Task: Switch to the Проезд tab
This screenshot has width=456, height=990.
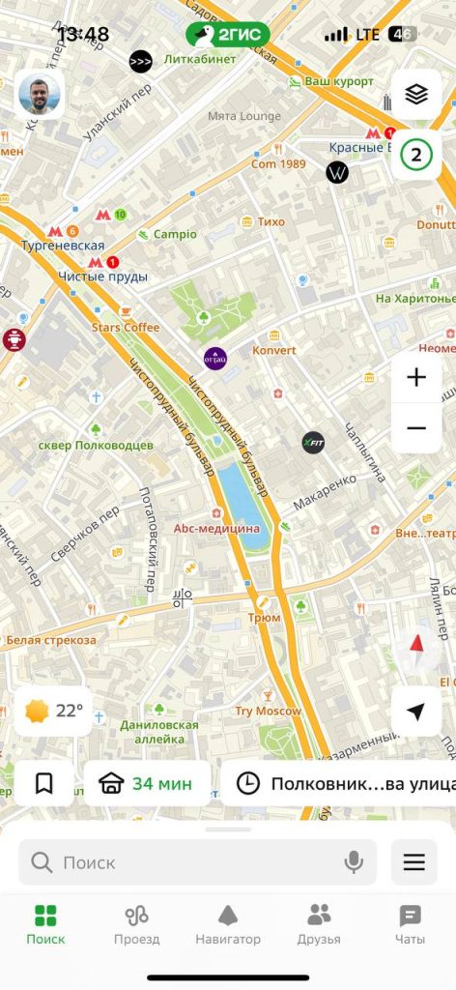Action: 137,924
